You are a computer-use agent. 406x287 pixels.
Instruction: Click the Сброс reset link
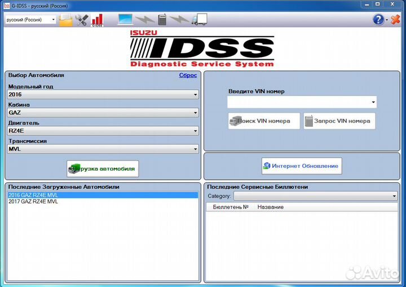[x=188, y=75]
